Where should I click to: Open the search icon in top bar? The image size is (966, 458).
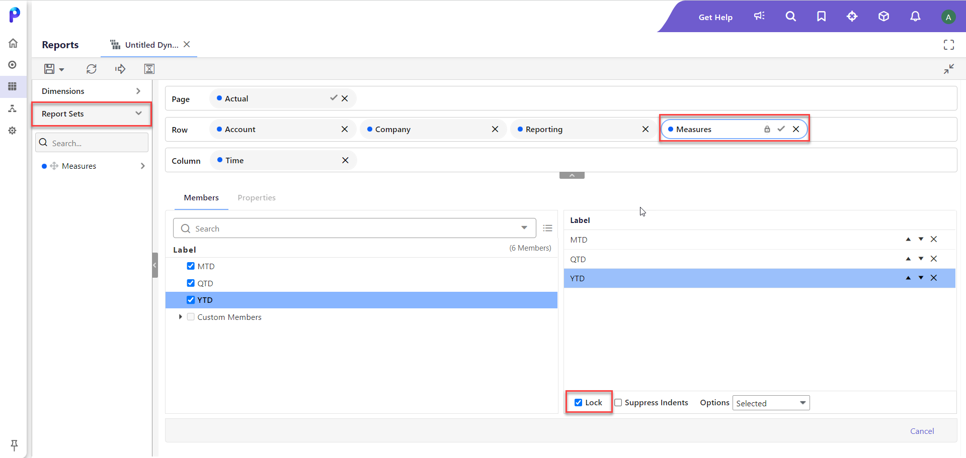tap(791, 17)
